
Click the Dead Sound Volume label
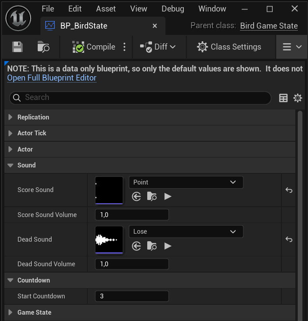(46, 264)
